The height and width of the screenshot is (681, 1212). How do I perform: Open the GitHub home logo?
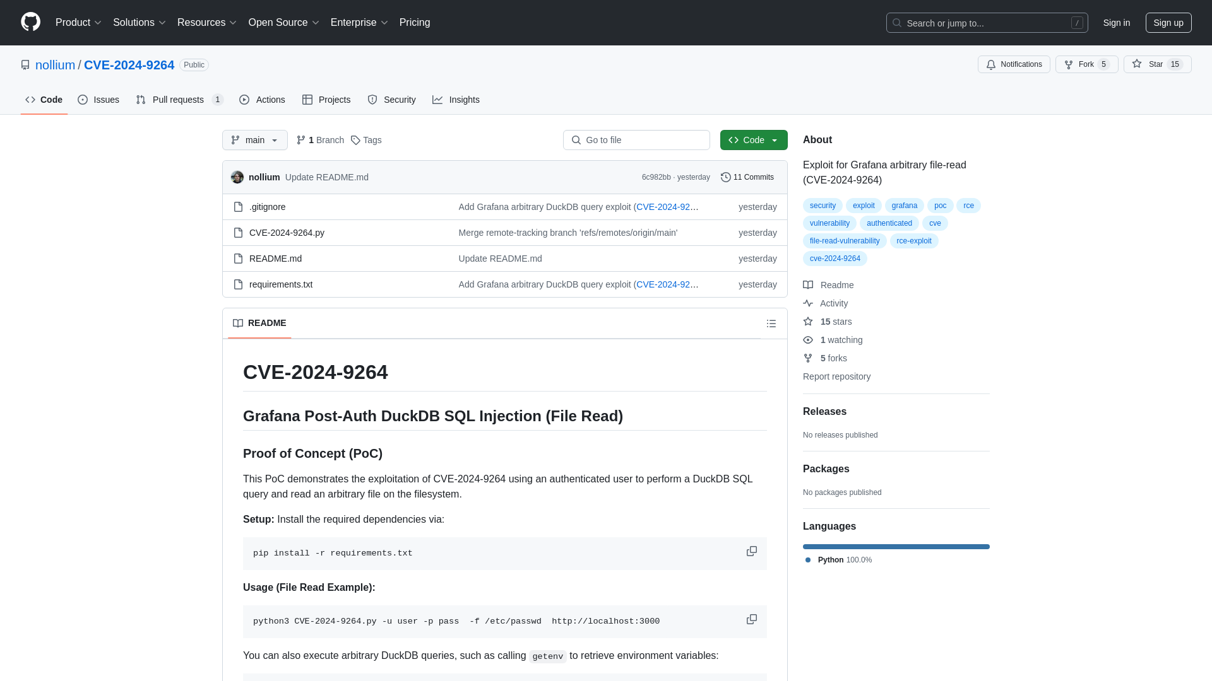(30, 22)
